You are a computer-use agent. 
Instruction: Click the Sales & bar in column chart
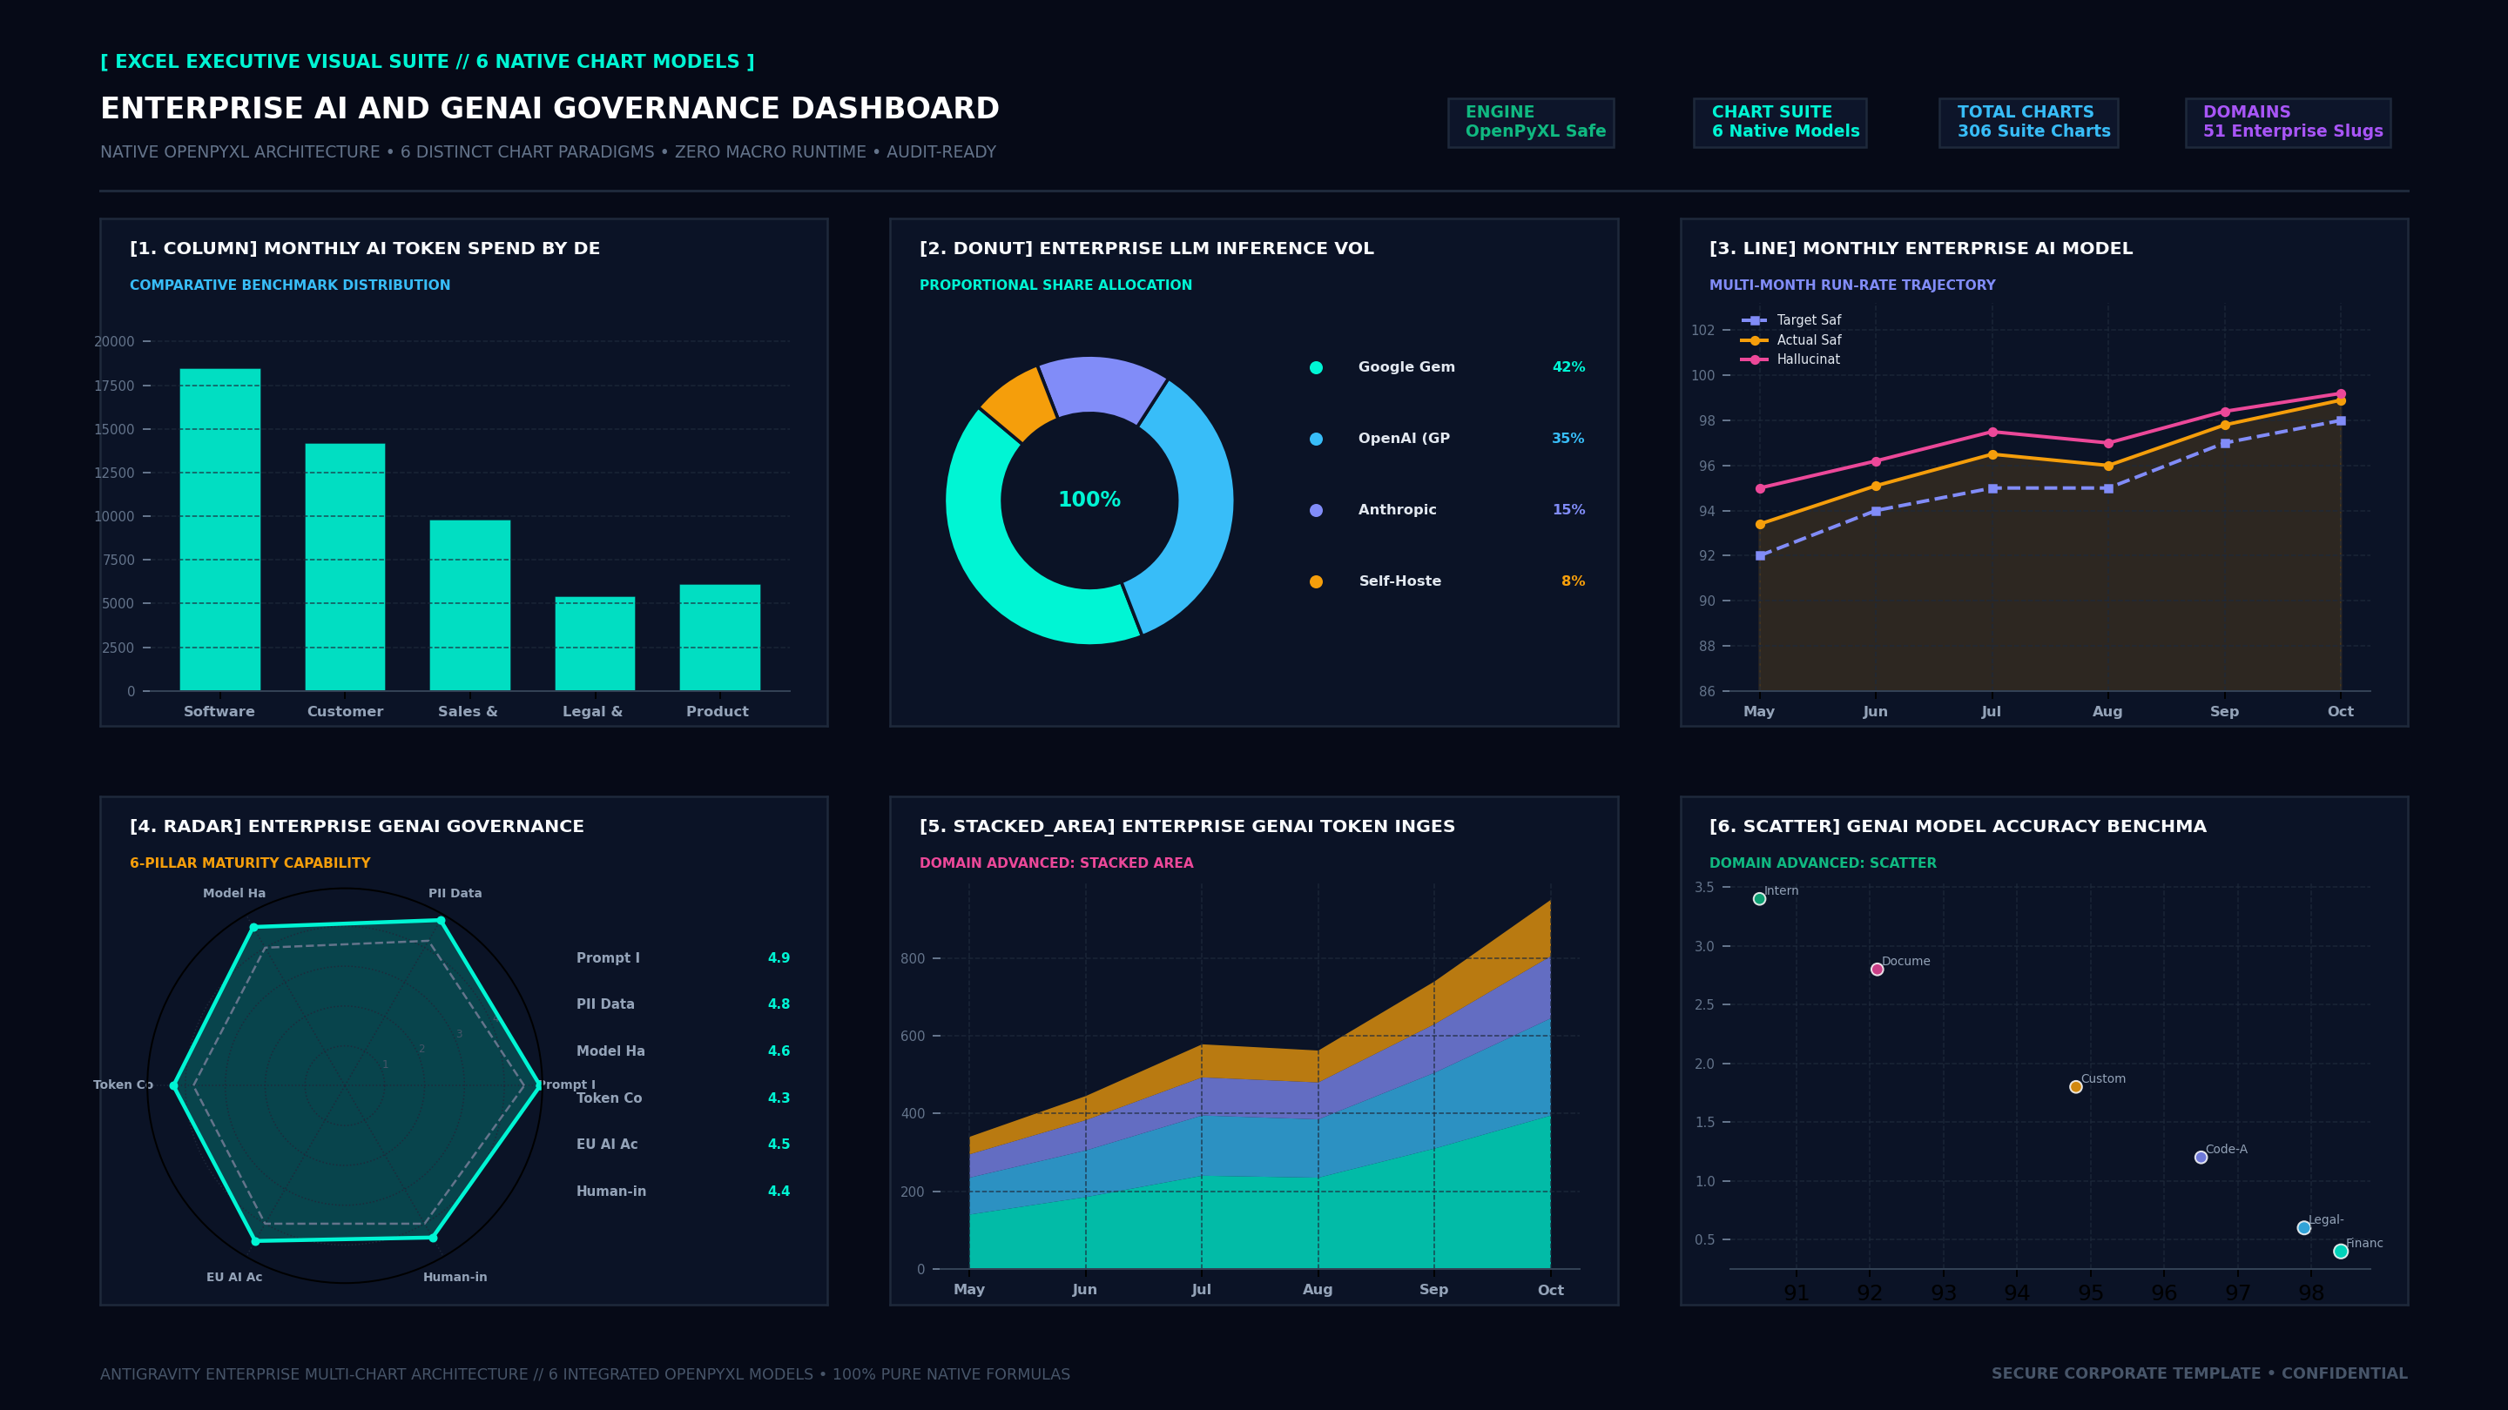coord(470,605)
